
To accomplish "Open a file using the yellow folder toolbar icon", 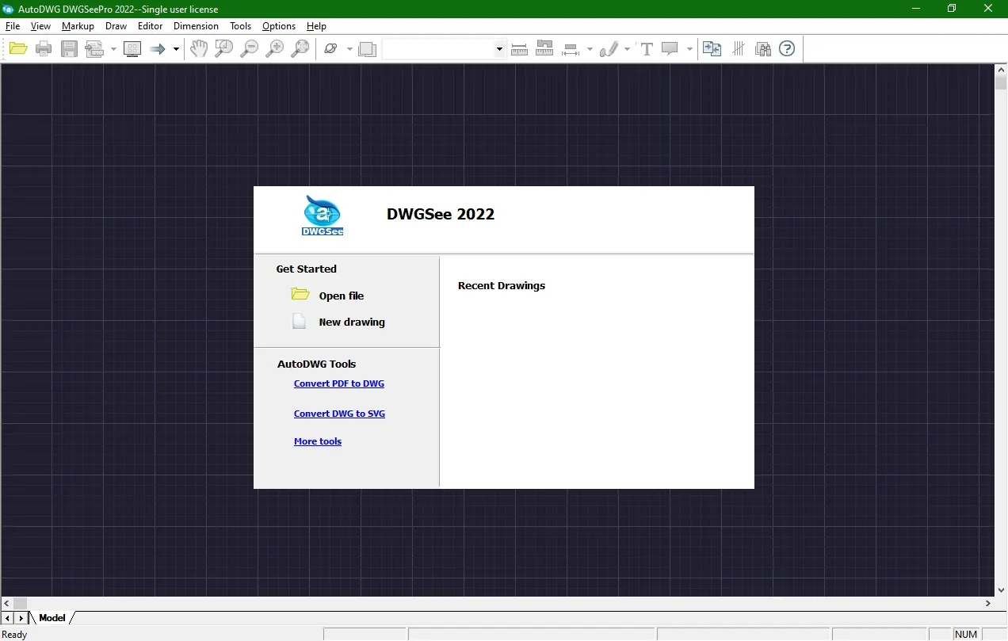I will (x=18, y=49).
